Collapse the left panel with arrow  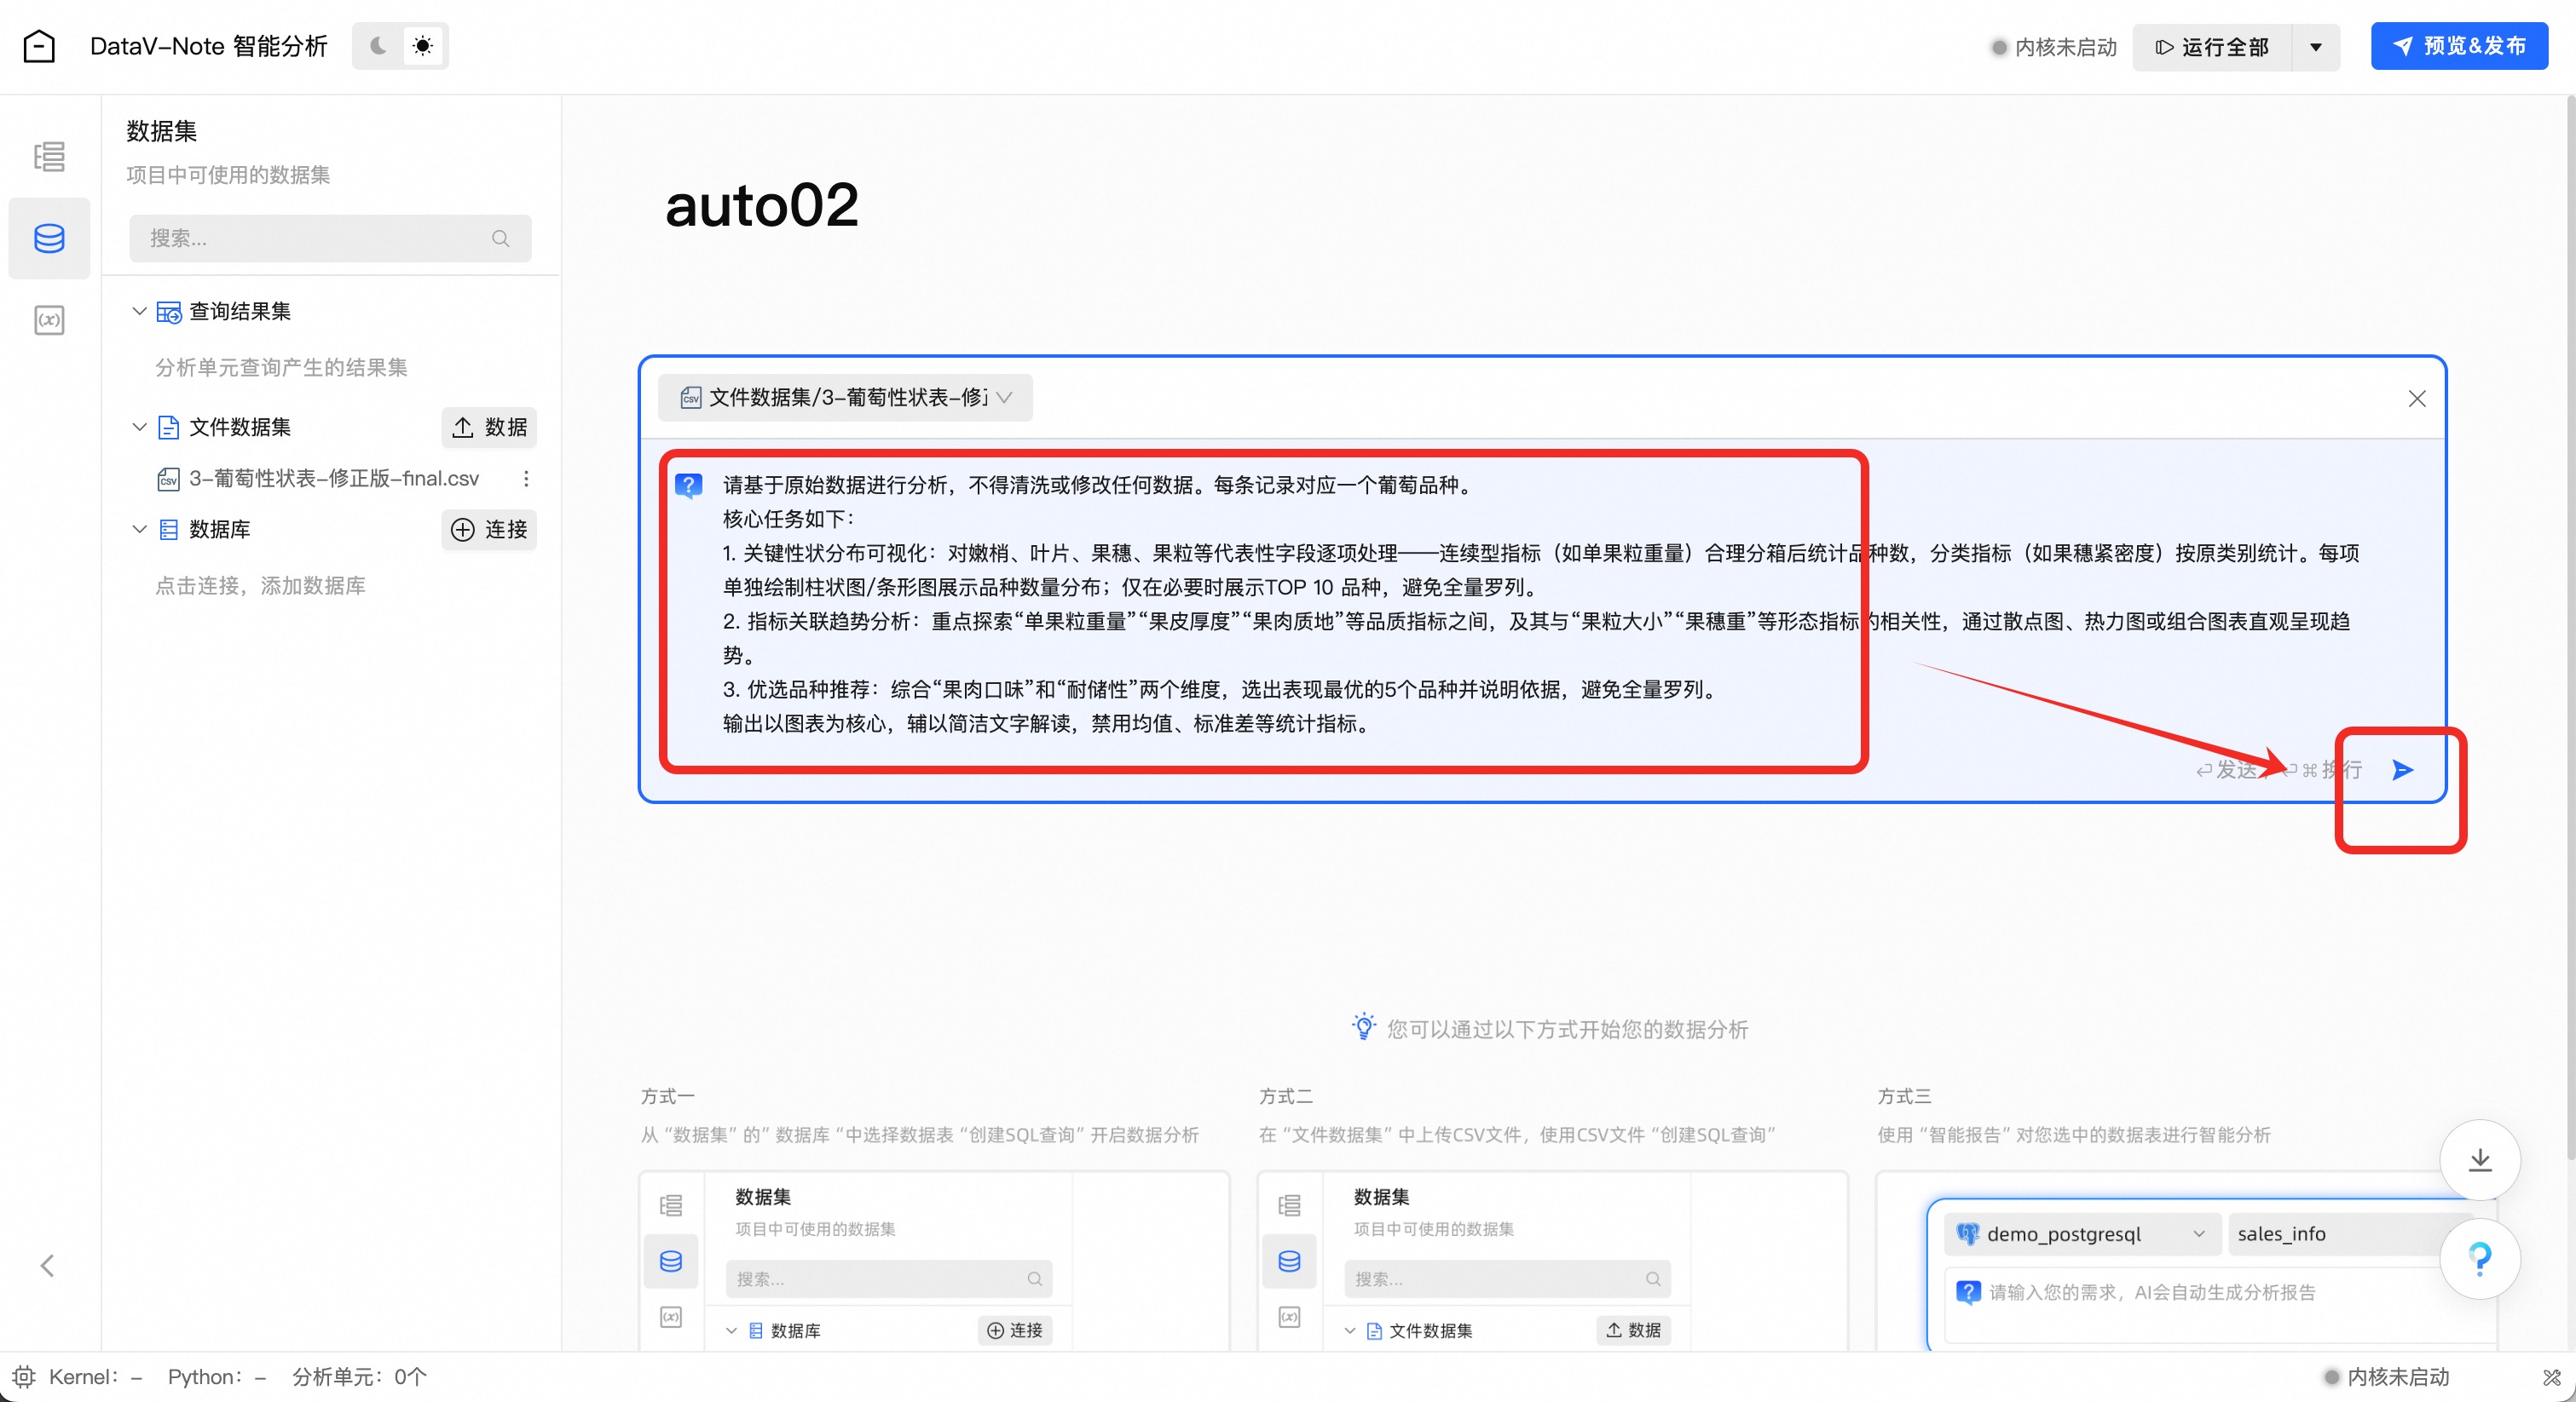coord(47,1265)
